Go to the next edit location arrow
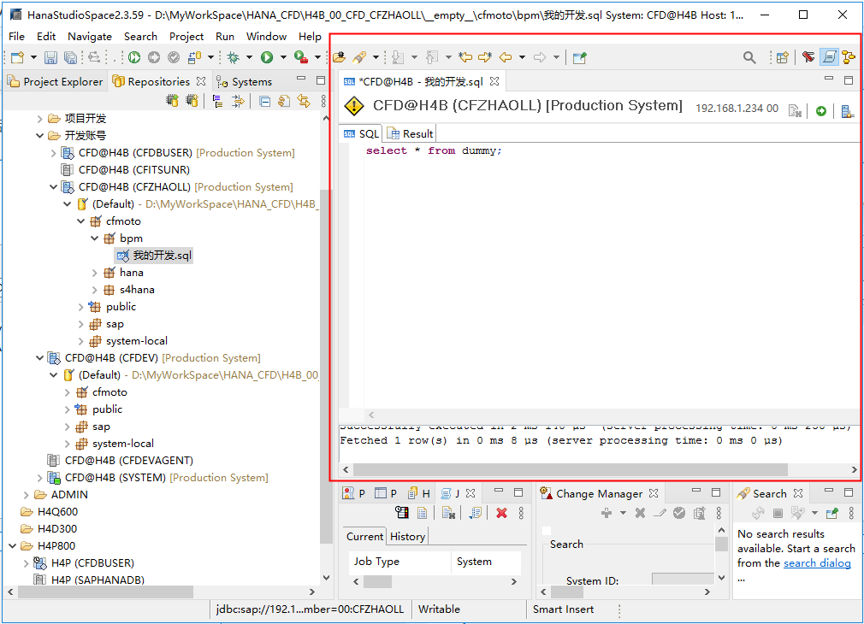This screenshot has height=624, width=864. click(485, 57)
